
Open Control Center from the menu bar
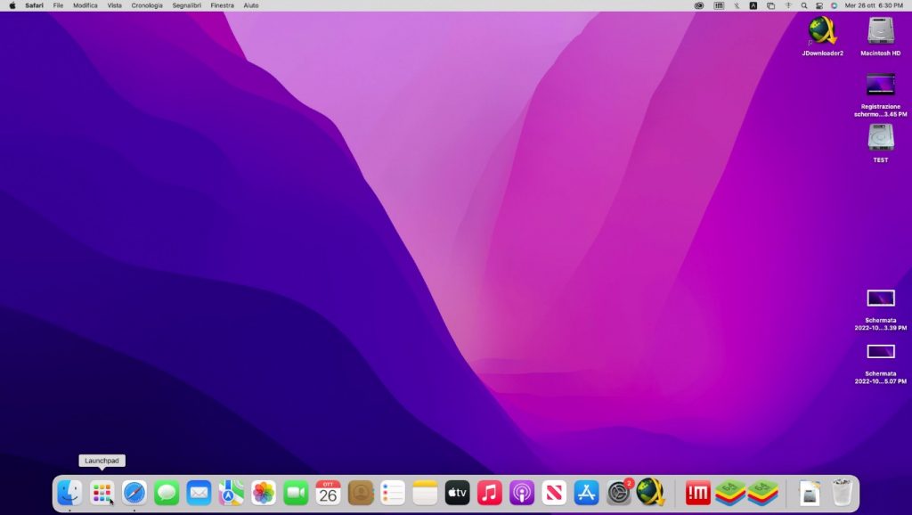click(819, 5)
